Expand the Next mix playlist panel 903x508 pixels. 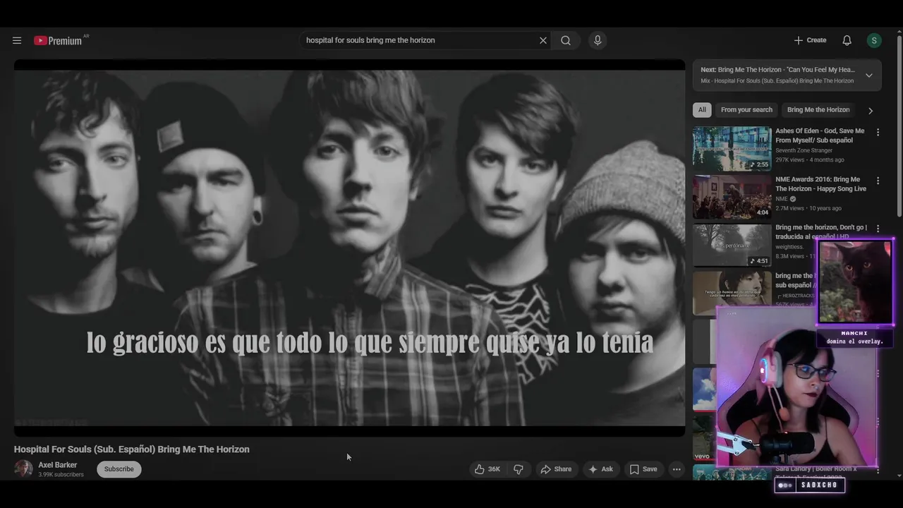coord(868,75)
